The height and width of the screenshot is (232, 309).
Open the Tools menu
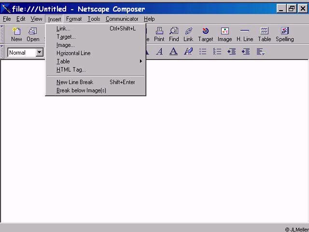coord(94,19)
